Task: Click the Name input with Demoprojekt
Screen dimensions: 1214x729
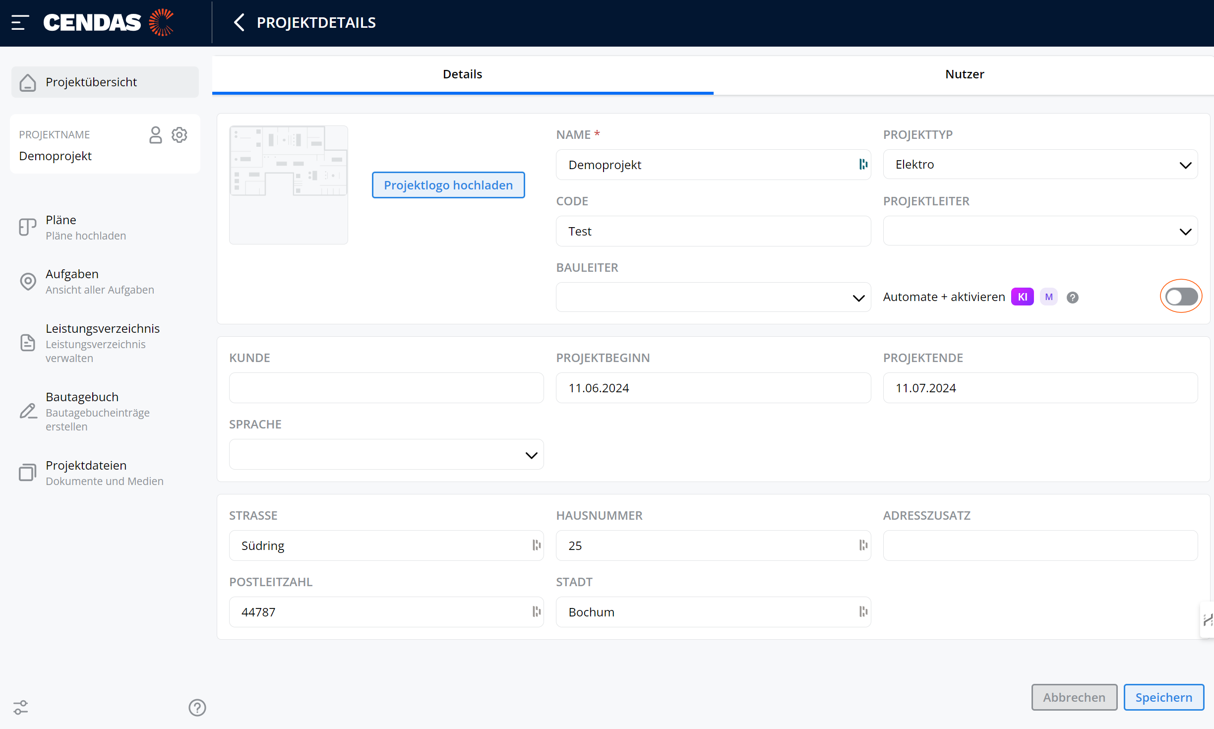Action: click(x=713, y=165)
